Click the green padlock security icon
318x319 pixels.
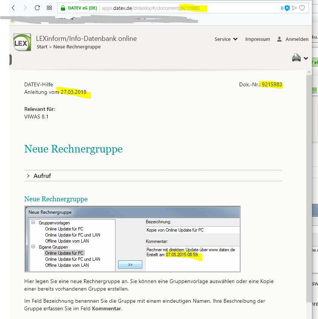63,8
